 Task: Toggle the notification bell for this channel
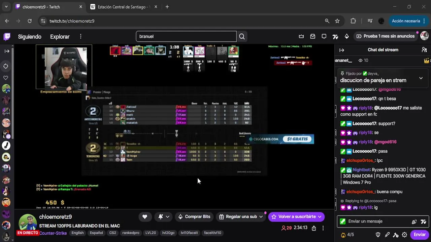click(161, 217)
